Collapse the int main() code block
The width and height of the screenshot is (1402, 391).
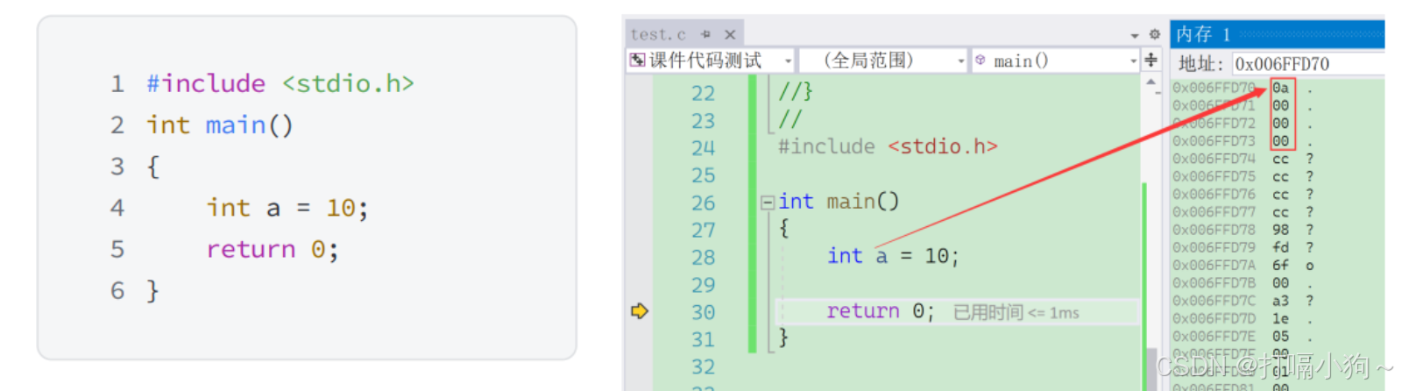(x=767, y=203)
